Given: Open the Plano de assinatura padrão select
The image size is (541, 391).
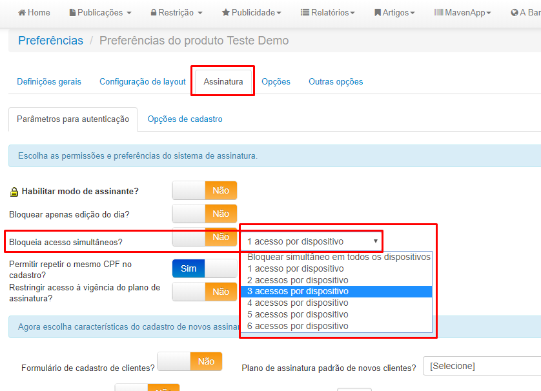Looking at the screenshot, I should coord(482,366).
